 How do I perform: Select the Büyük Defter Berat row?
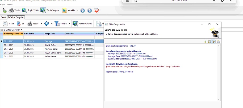[x=53, y=53]
